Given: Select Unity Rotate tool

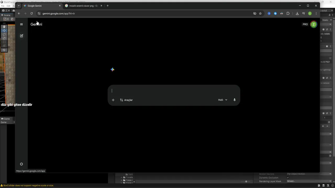Looking at the screenshot, I should click(x=4, y=34).
